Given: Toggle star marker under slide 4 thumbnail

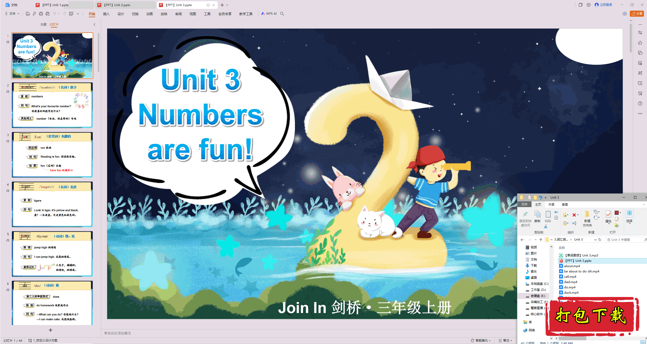Looking at the screenshot, I should point(8,191).
